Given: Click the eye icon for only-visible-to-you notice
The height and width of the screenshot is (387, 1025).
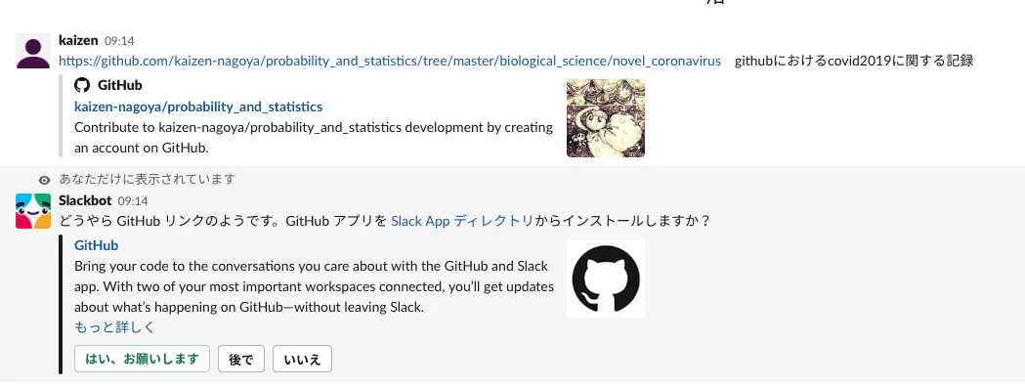Looking at the screenshot, I should click(x=44, y=180).
